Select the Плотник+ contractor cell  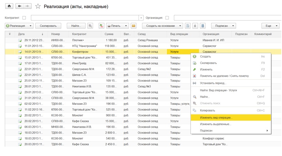click(x=85, y=40)
